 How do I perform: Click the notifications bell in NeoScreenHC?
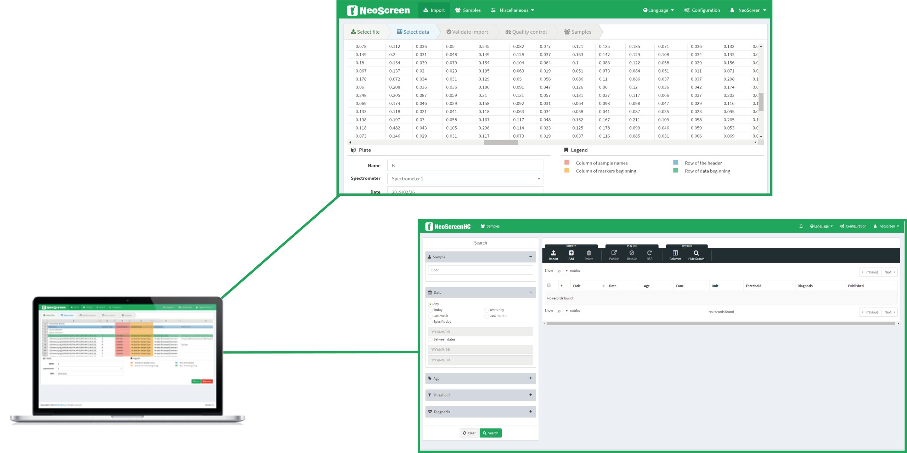801,226
